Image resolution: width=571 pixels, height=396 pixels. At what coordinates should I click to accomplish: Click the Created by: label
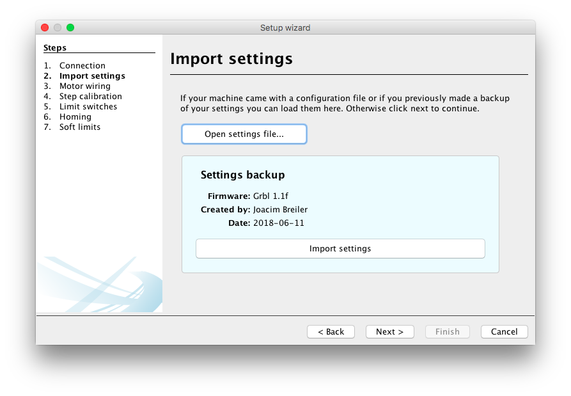226,209
